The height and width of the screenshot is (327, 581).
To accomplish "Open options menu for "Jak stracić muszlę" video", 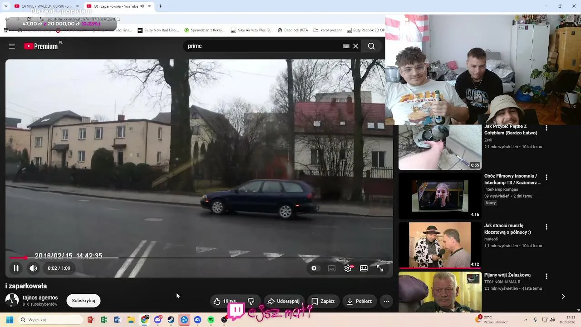I will [546, 227].
